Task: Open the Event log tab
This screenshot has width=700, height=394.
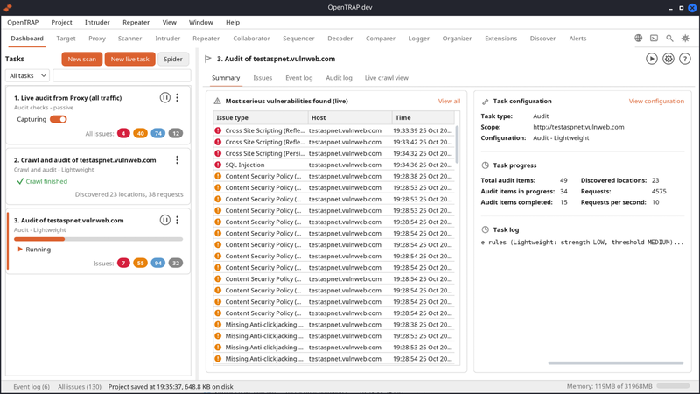Action: tap(299, 78)
